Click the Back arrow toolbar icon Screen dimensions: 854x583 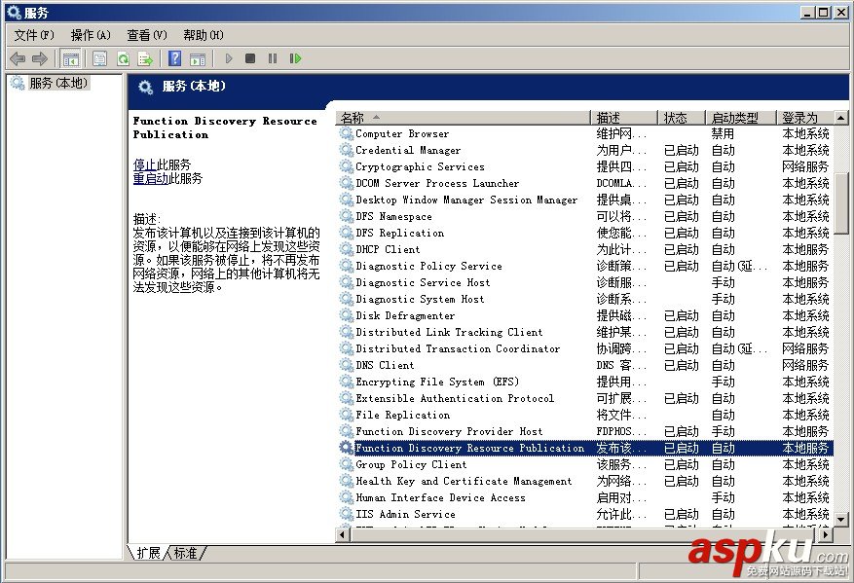(18, 58)
